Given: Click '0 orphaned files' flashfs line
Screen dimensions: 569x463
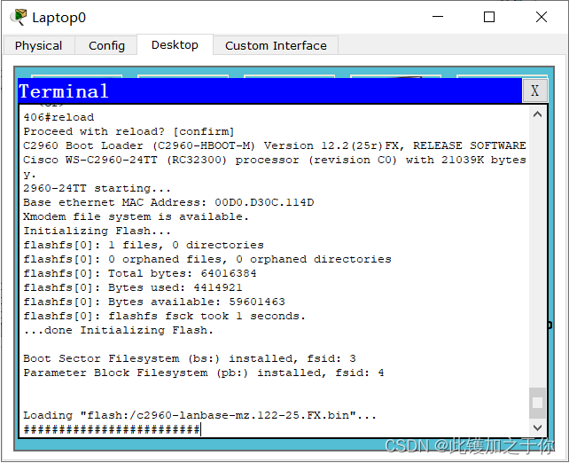Looking at the screenshot, I should click(x=207, y=259).
